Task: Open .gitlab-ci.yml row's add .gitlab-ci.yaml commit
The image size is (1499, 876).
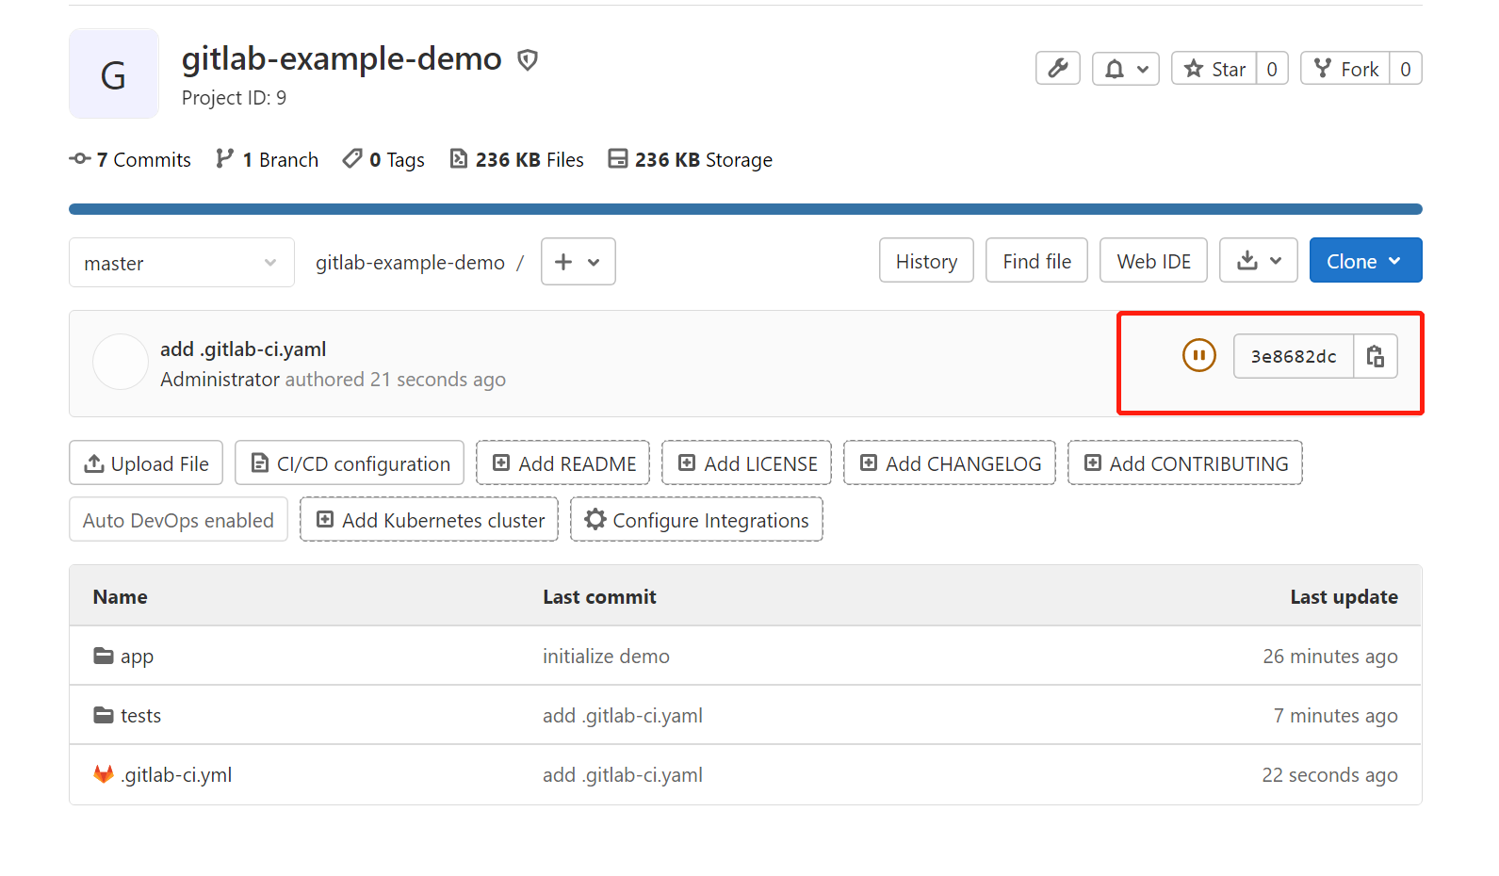Action: pos(623,775)
